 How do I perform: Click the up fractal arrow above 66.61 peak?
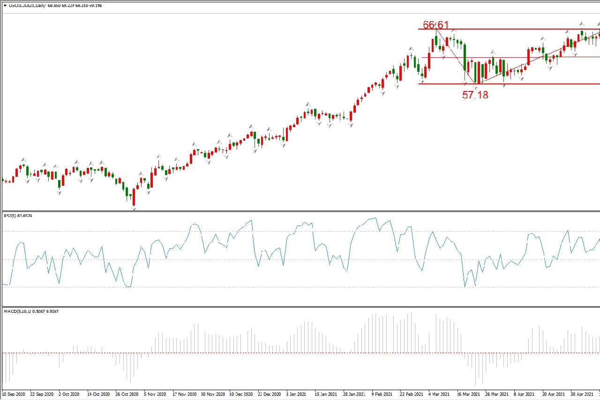pyautogui.click(x=436, y=23)
